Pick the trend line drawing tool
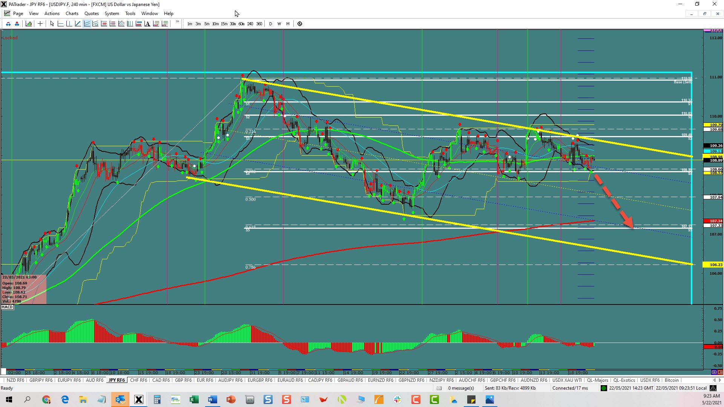724x407 pixels. click(x=78, y=24)
